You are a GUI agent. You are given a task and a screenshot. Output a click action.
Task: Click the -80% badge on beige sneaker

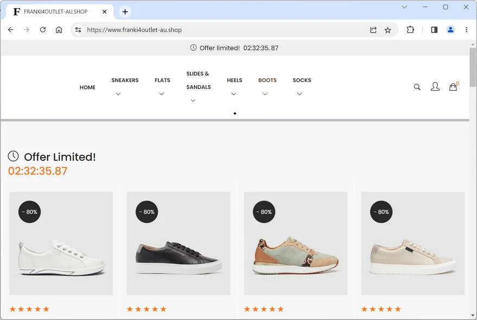tap(381, 212)
